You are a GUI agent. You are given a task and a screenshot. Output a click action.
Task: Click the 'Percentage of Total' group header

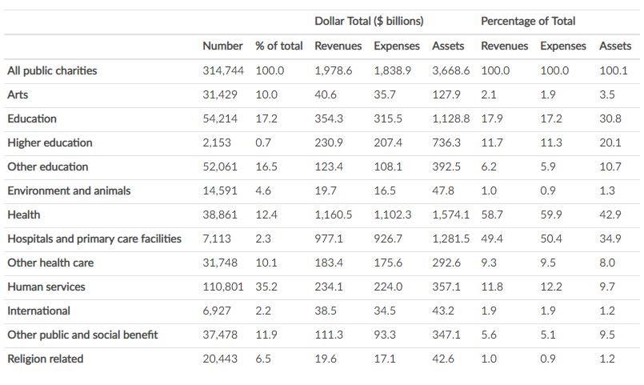[528, 21]
